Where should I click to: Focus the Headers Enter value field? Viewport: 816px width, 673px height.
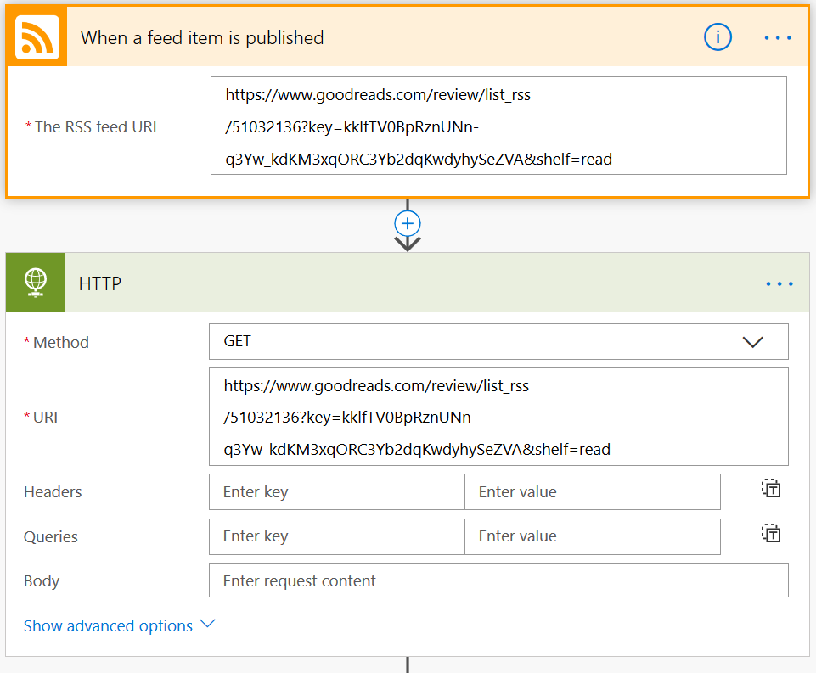coord(593,491)
